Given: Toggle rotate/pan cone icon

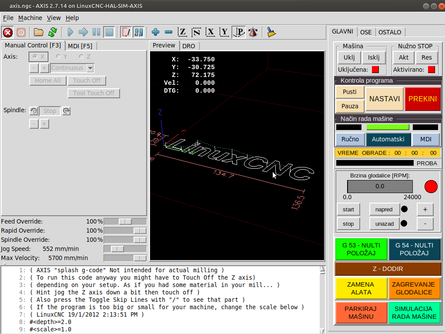Looking at the screenshot, I should [x=253, y=32].
